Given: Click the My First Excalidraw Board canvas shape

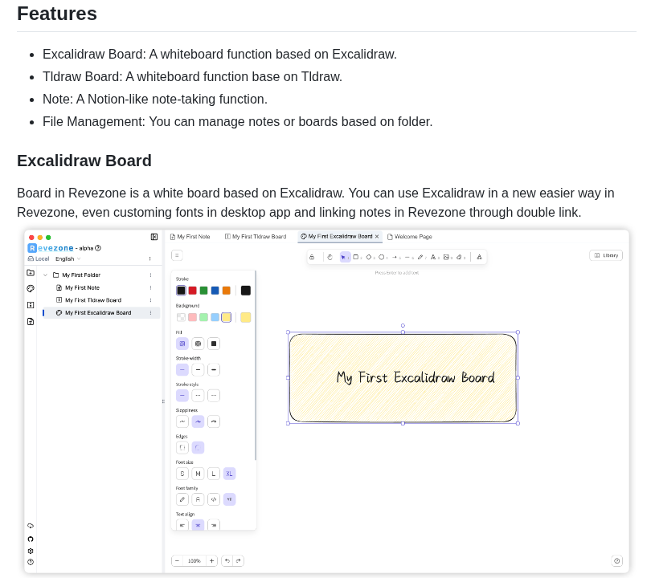Looking at the screenshot, I should tap(403, 378).
